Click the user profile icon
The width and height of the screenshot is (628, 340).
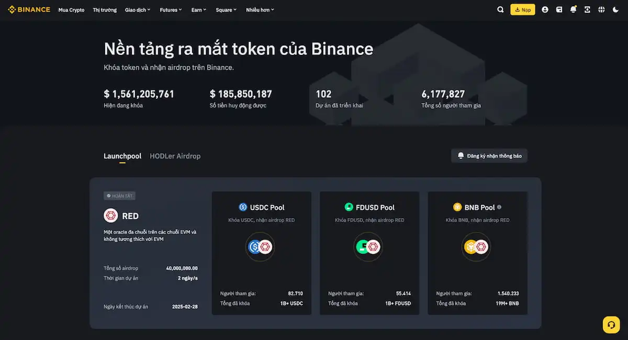point(545,9)
